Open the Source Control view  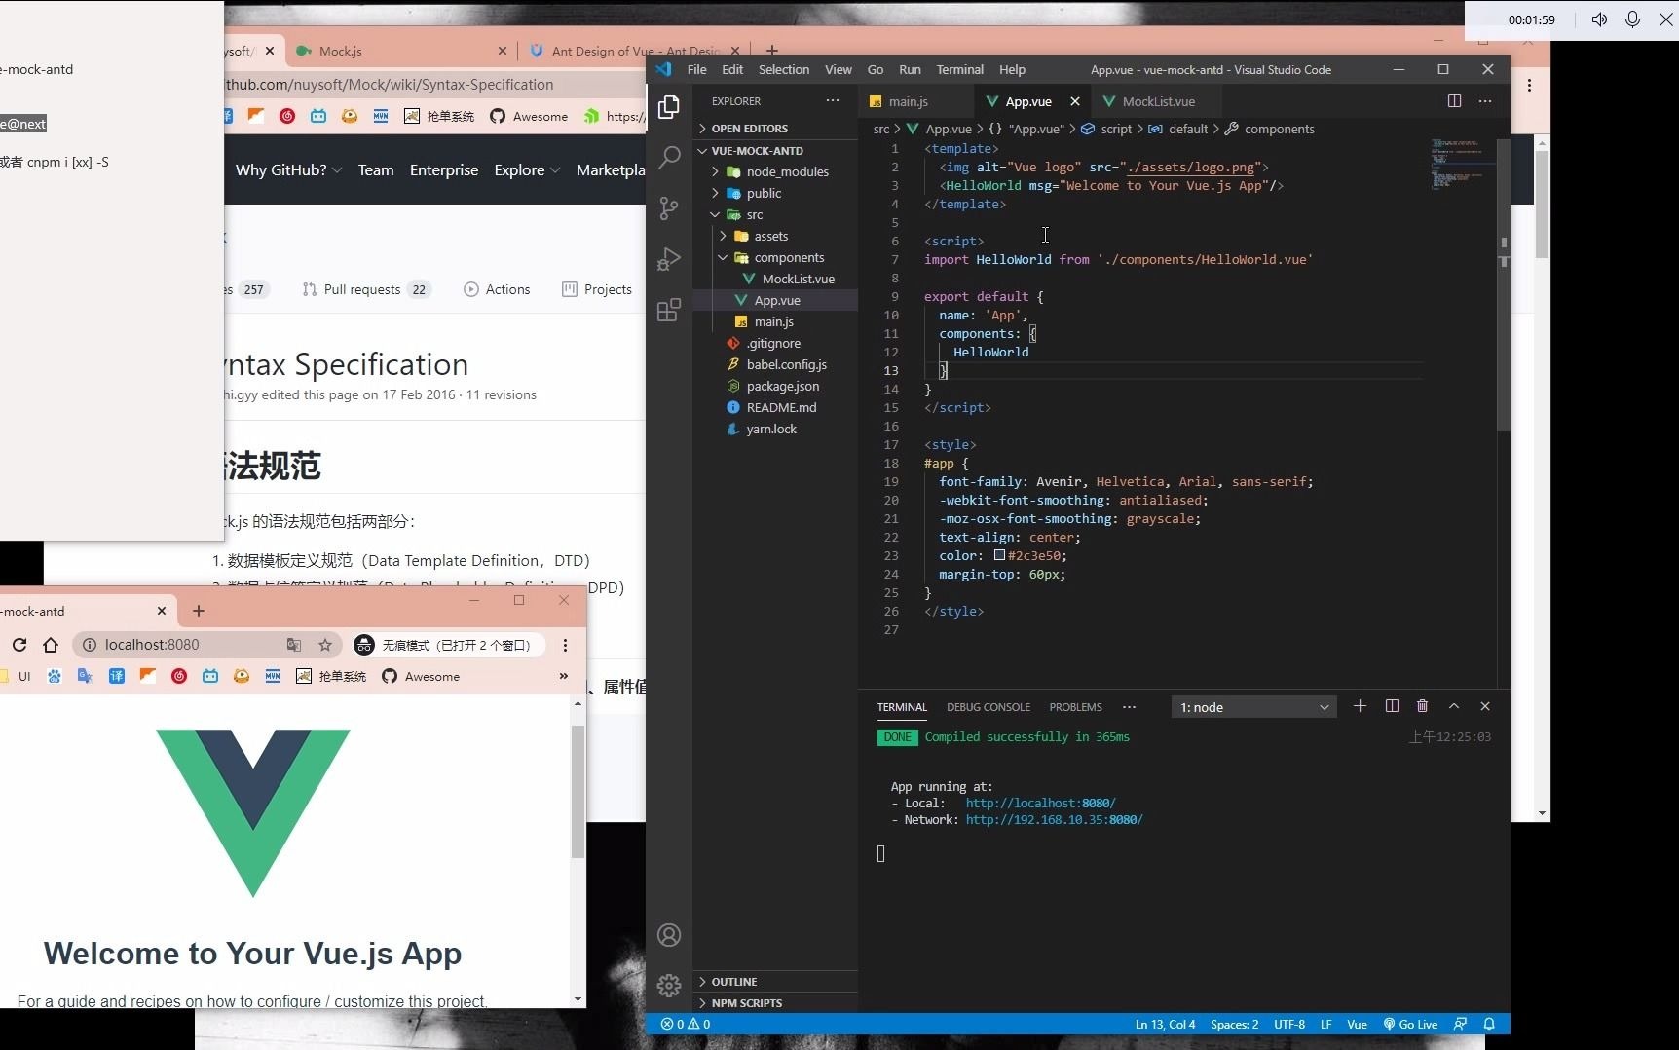[x=669, y=208]
